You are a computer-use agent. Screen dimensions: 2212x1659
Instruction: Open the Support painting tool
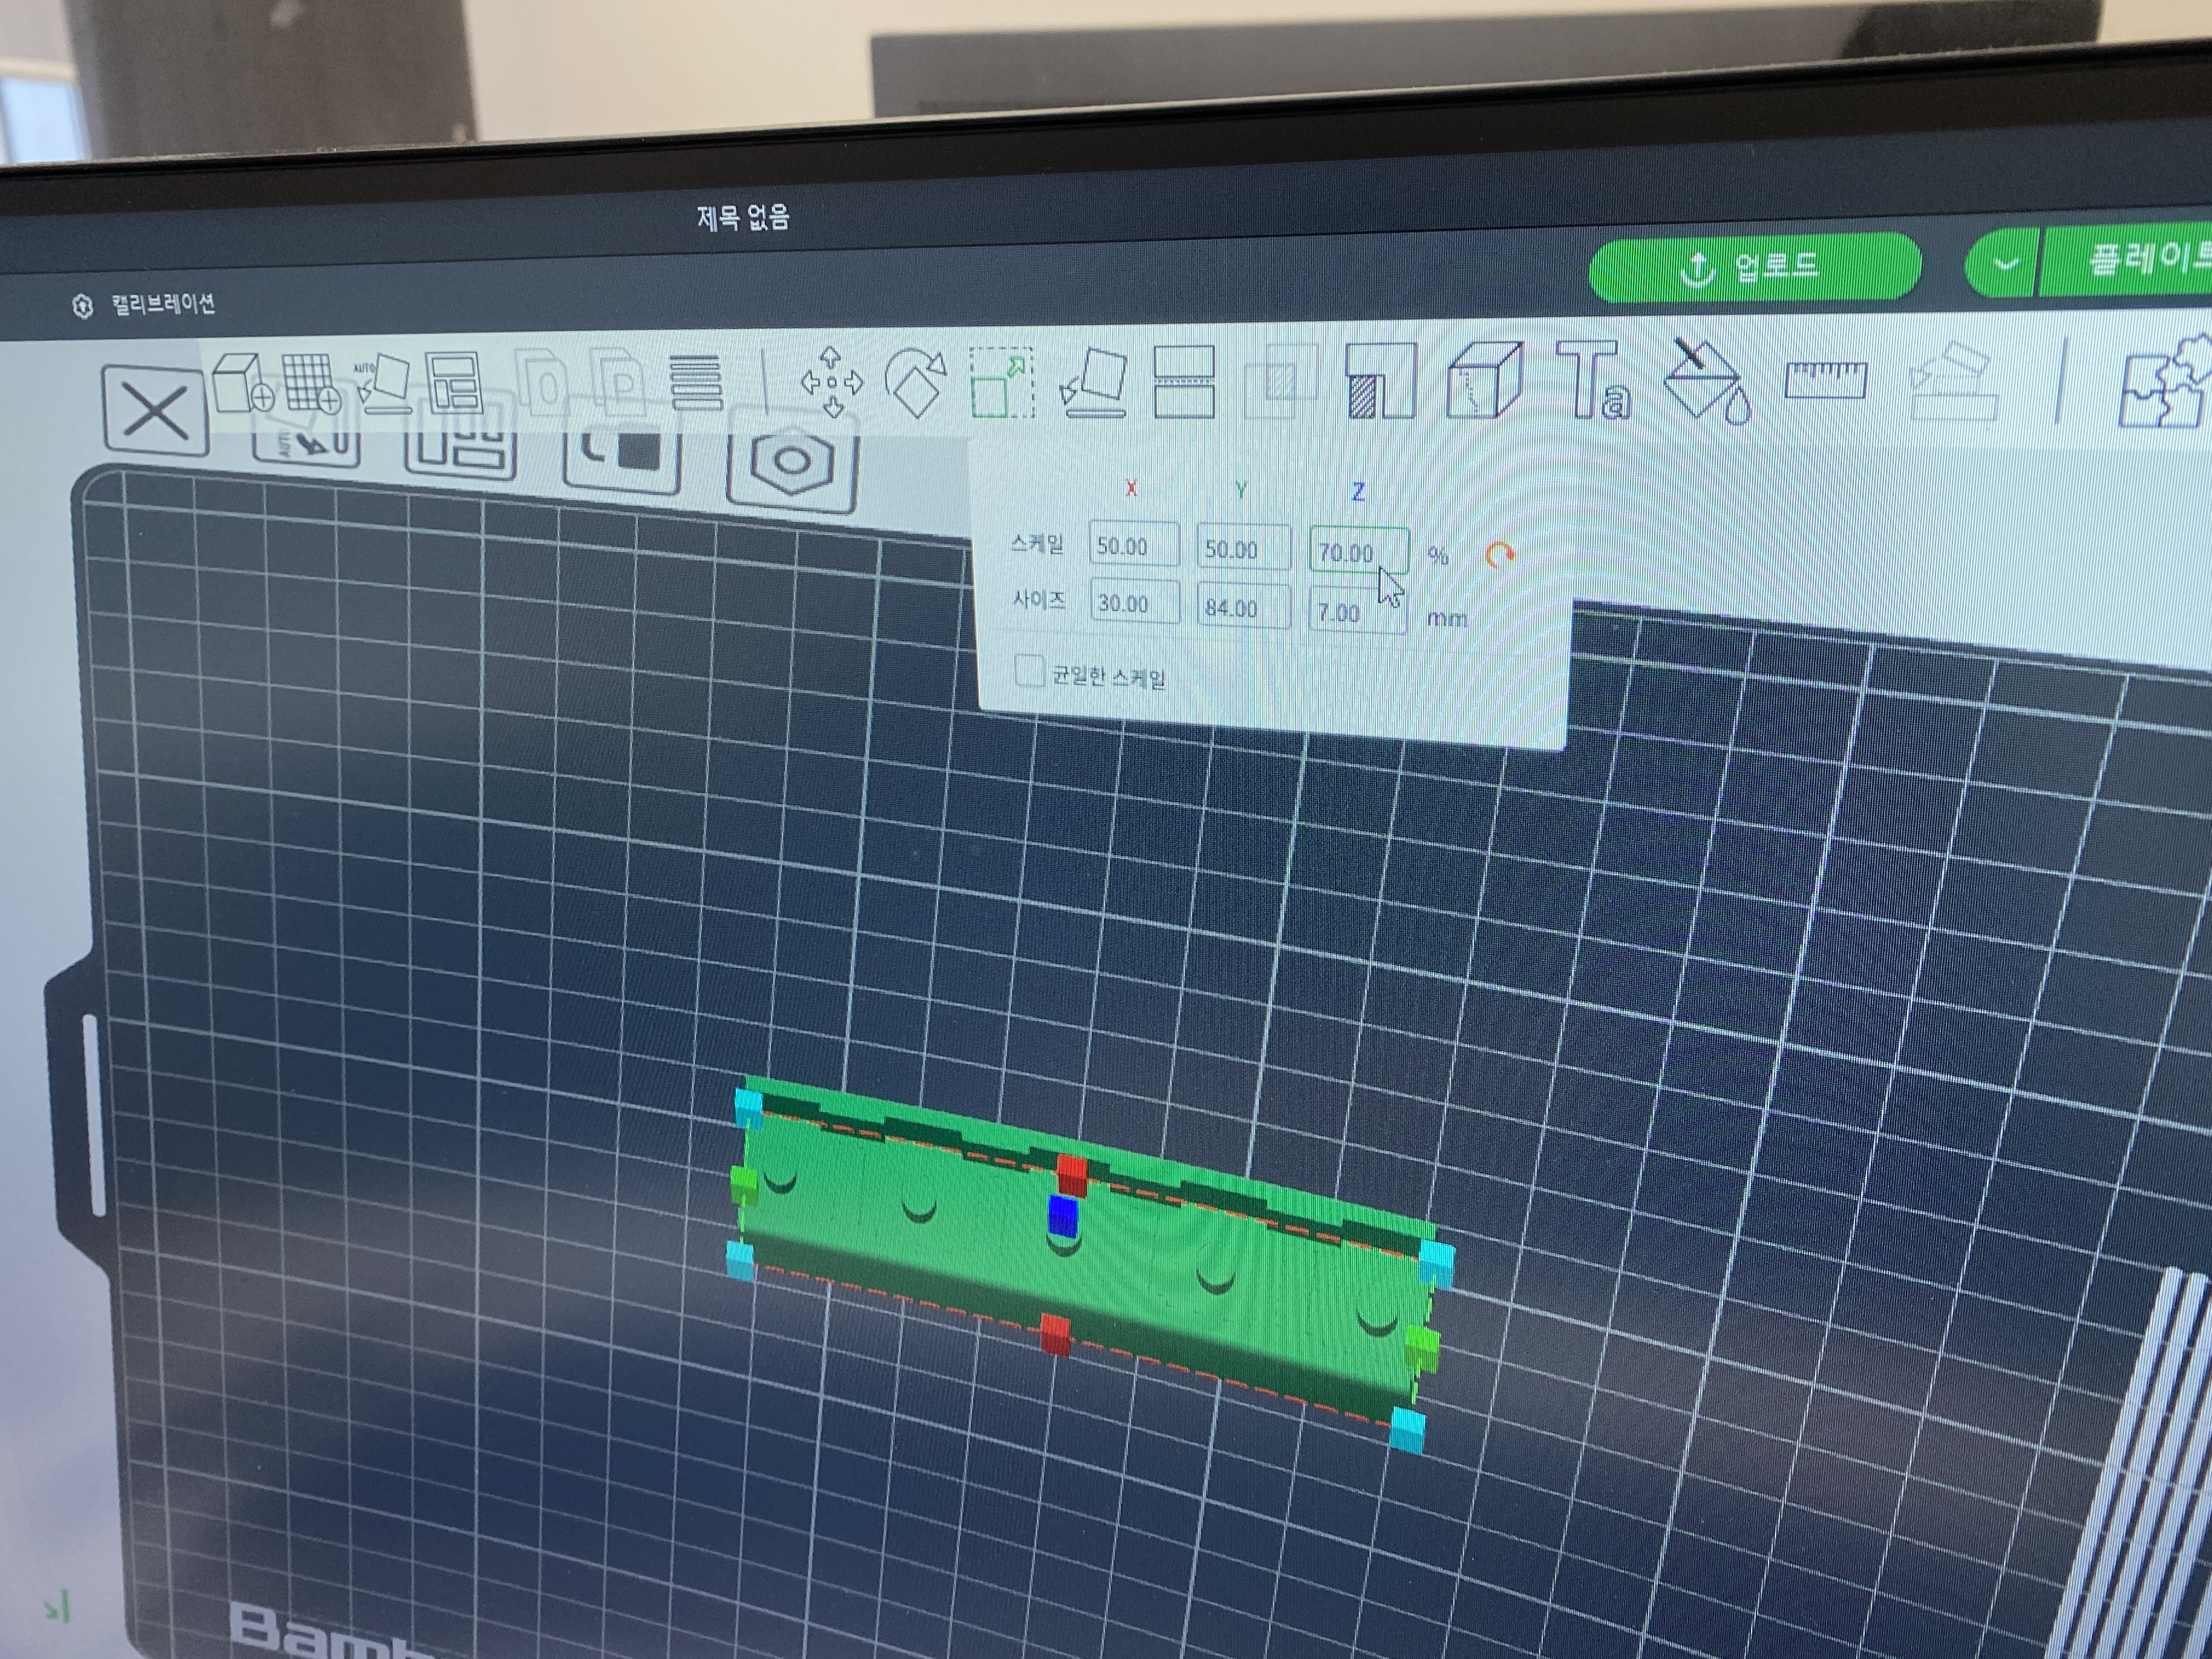(1380, 380)
